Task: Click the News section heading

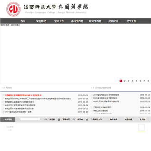Action: (9, 88)
